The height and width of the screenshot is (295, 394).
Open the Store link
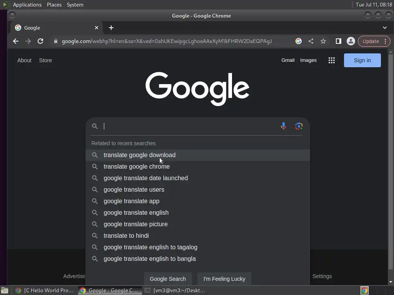pyautogui.click(x=45, y=60)
